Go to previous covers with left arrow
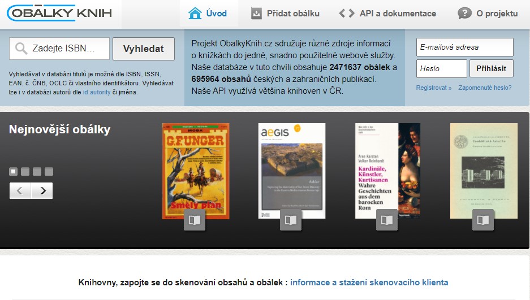 click(20, 190)
